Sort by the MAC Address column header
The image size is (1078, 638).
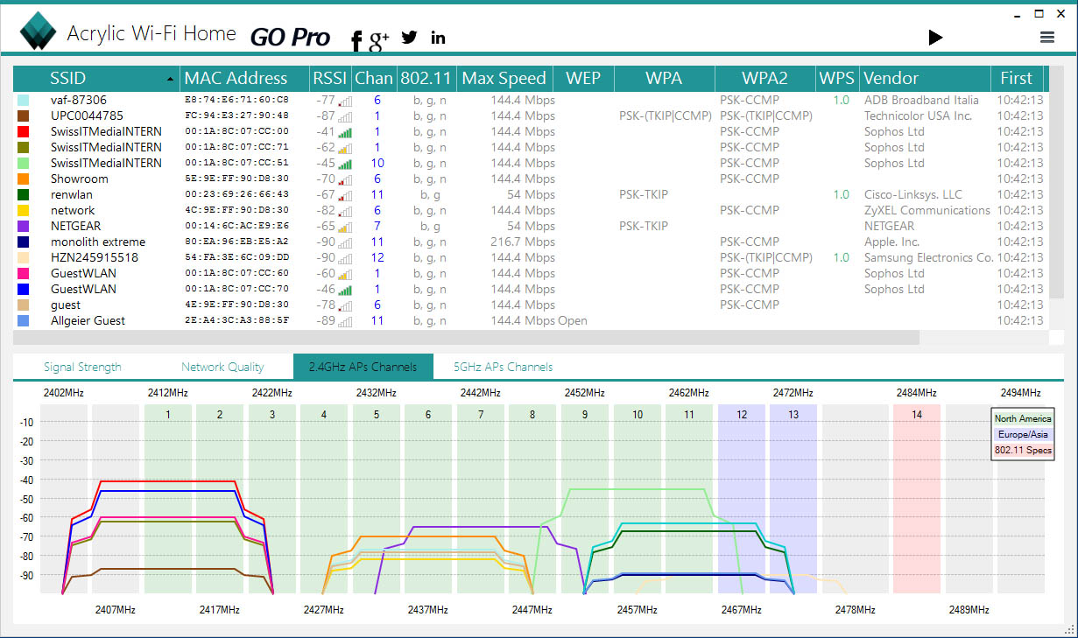pyautogui.click(x=244, y=78)
